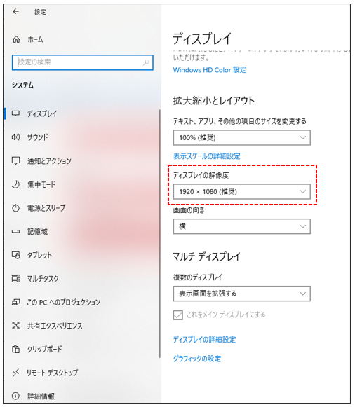Expand the 画面の向き orientation dropdown

[x=241, y=226]
